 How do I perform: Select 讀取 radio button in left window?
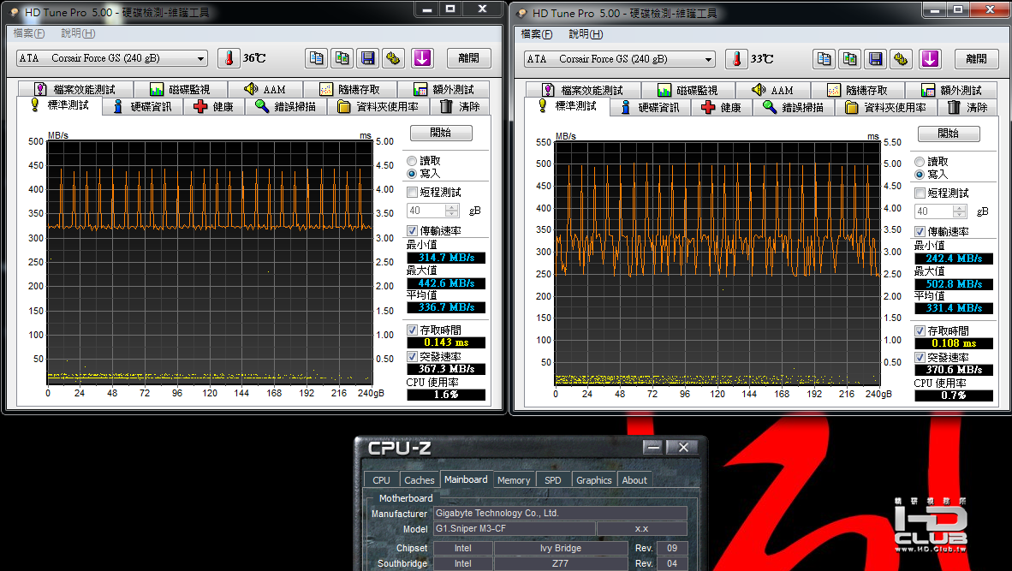point(412,161)
